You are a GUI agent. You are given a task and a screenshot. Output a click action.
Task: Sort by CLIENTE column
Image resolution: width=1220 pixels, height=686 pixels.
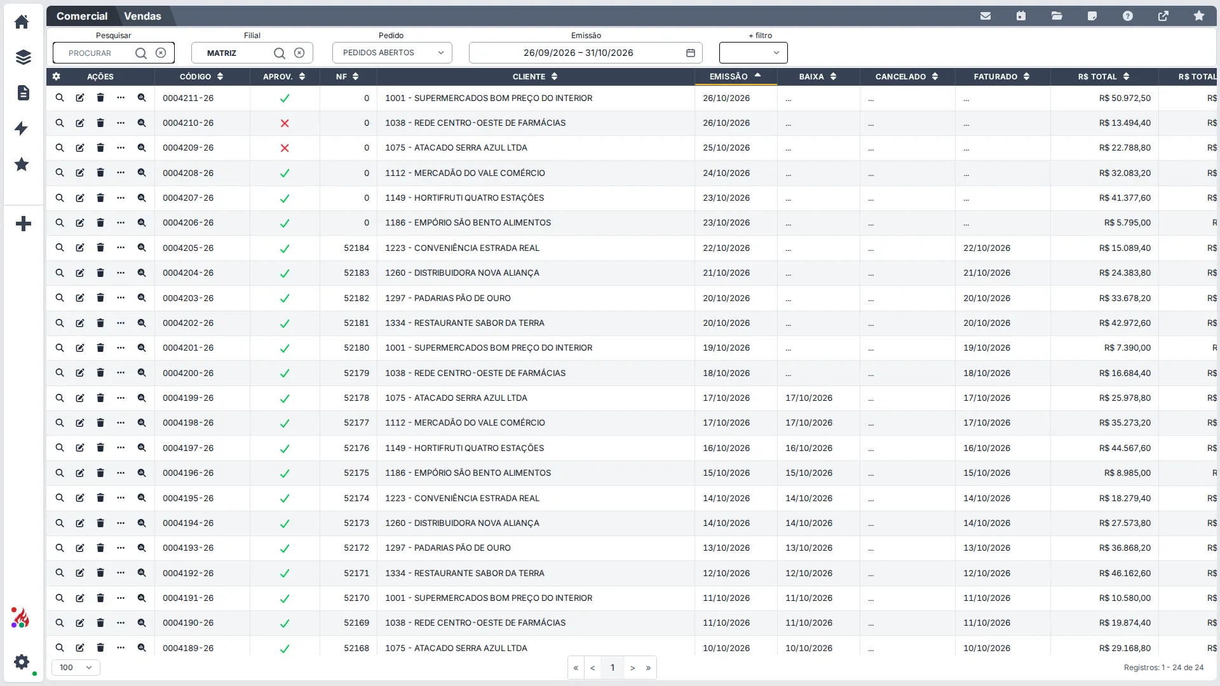pos(535,76)
